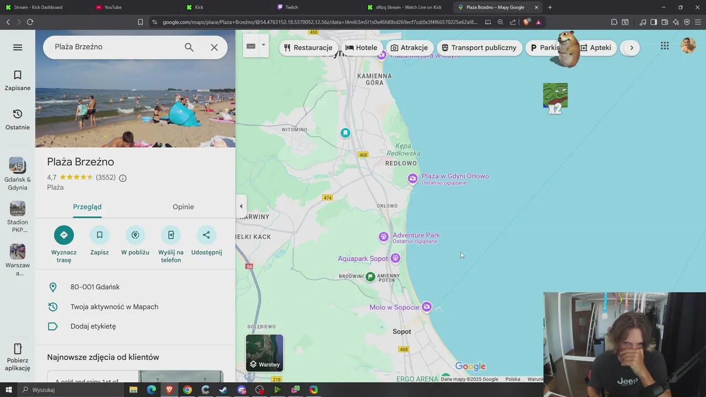Open Zapisane saved places
The image size is (706, 397).
click(18, 81)
